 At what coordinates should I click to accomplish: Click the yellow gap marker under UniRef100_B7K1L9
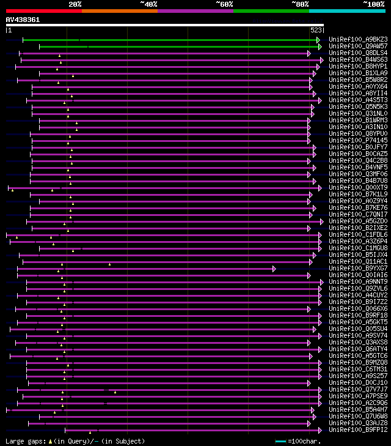[71, 197]
